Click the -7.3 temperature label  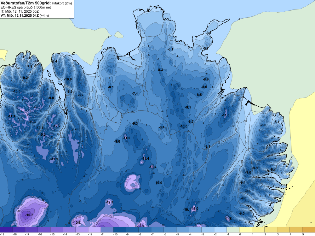(29, 67)
